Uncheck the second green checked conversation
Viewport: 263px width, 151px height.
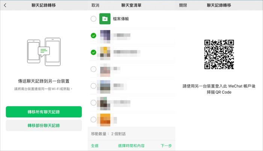pyautogui.click(x=94, y=52)
